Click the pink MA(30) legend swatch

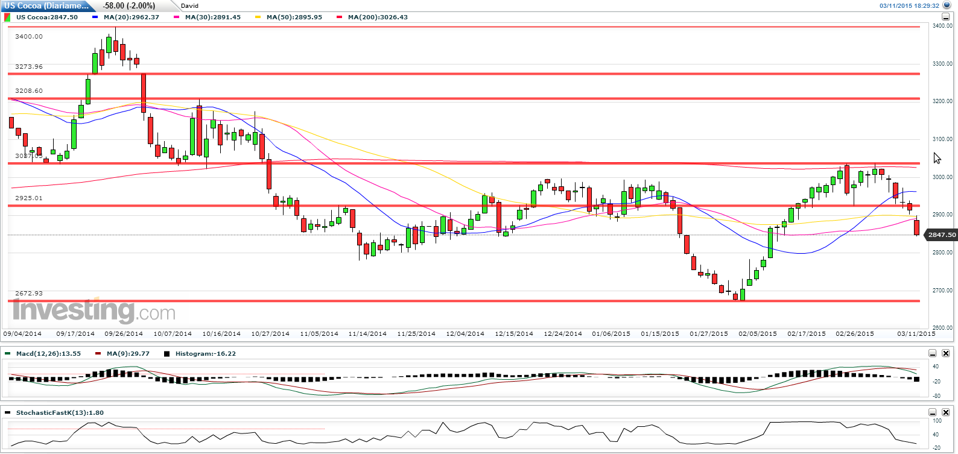click(176, 17)
